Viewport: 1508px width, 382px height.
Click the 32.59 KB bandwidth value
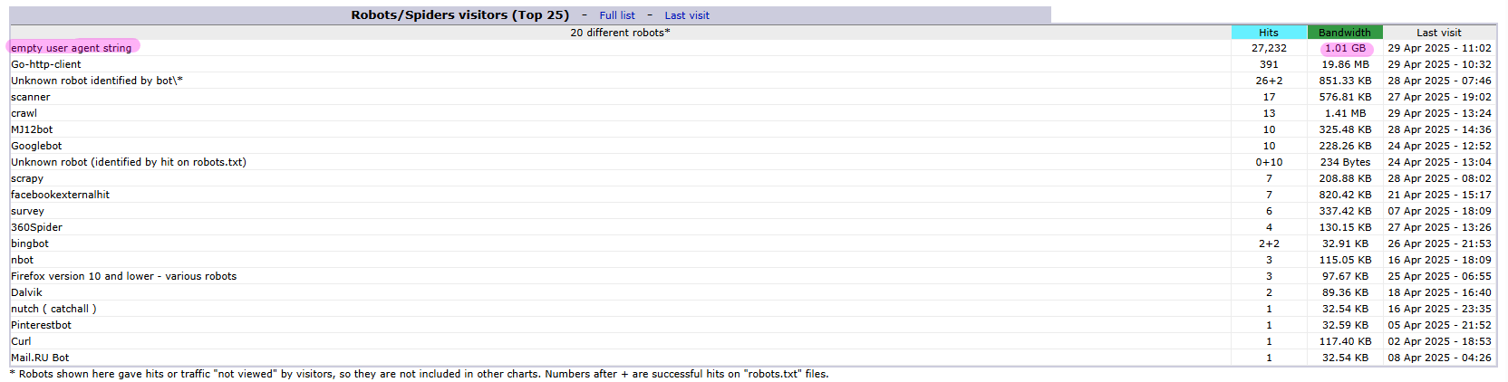point(1345,325)
